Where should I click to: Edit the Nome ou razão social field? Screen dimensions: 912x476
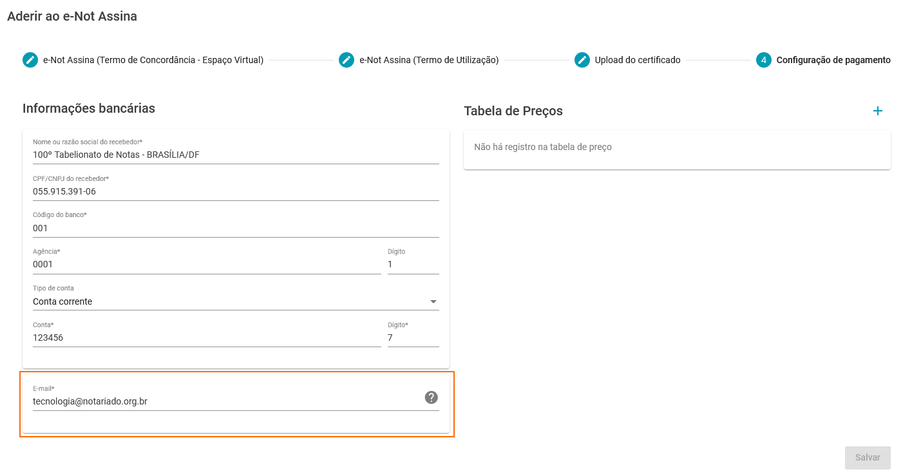[x=236, y=155]
